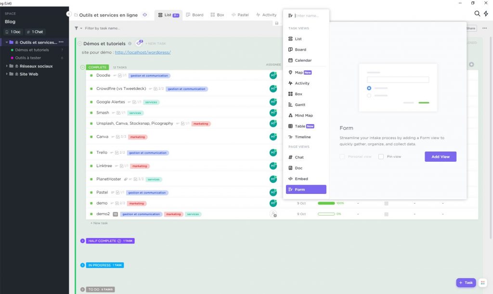Image resolution: width=493 pixels, height=294 pixels.
Task: Click + NEW TASK beside Démos et tutoriels
Action: pos(156,44)
